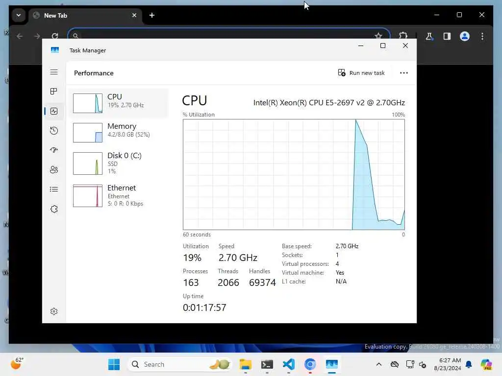Open Terminal from taskbar
The height and width of the screenshot is (376, 502).
coord(267,364)
